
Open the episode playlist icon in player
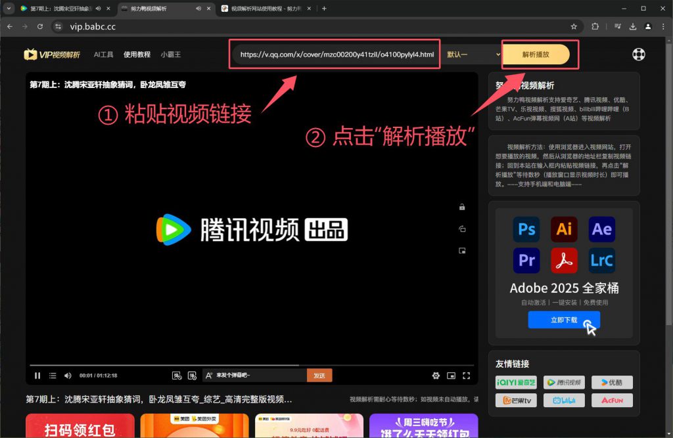tap(53, 376)
